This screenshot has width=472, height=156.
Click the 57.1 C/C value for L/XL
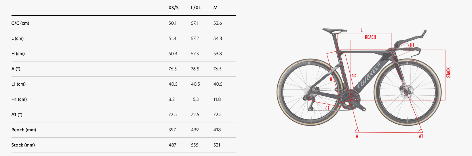[x=195, y=23]
